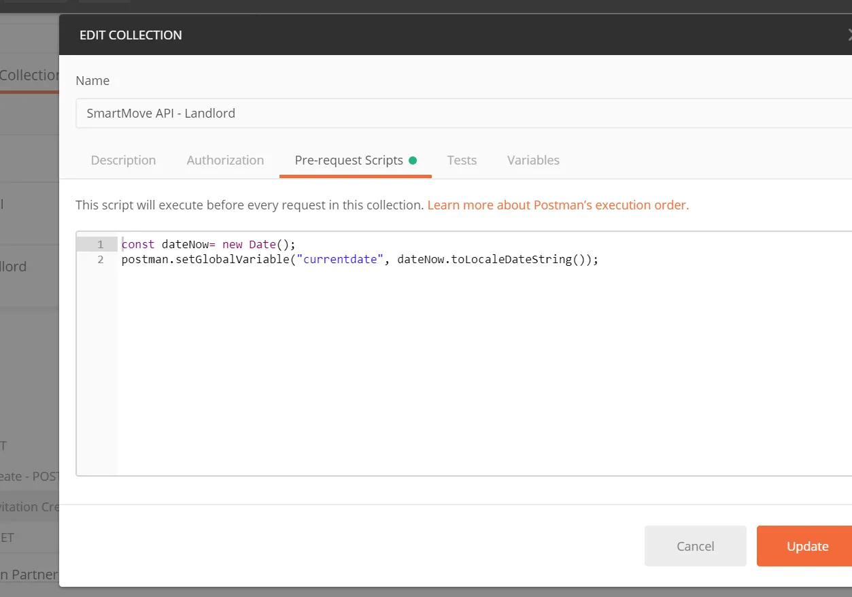Open Postman's execution order help link
Image resolution: width=852 pixels, height=597 pixels.
tap(558, 205)
